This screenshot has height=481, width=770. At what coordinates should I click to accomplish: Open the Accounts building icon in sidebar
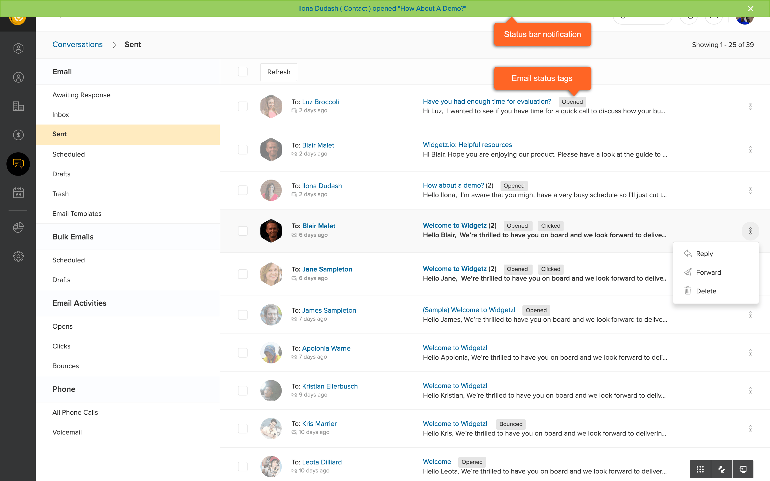pyautogui.click(x=18, y=106)
